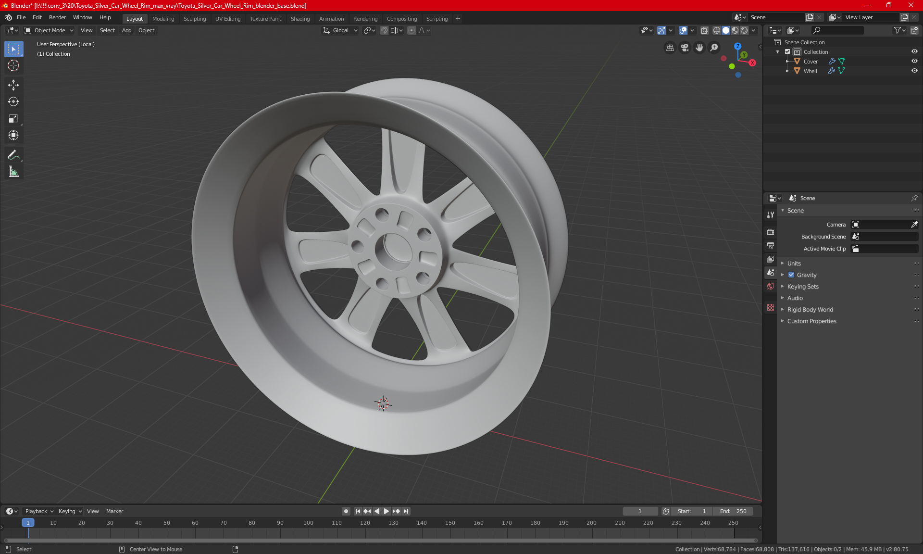Open the Render menu
The height and width of the screenshot is (554, 923).
point(57,17)
